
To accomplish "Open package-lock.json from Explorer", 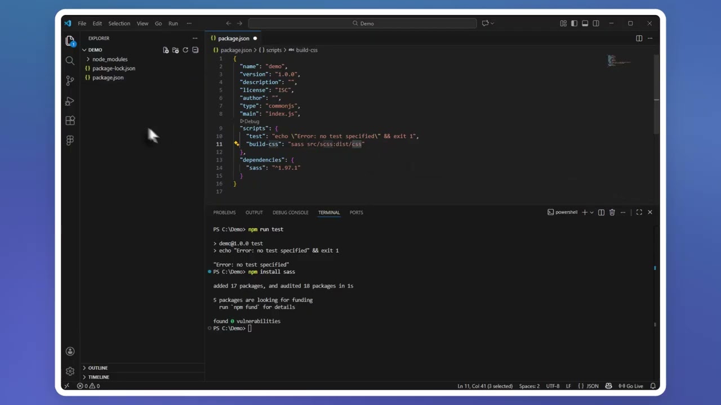I will [x=114, y=68].
